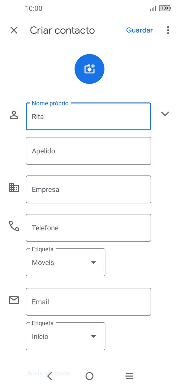This screenshot has height=388, width=179.
Task: Click the Criar contacto title
Action: point(62,30)
